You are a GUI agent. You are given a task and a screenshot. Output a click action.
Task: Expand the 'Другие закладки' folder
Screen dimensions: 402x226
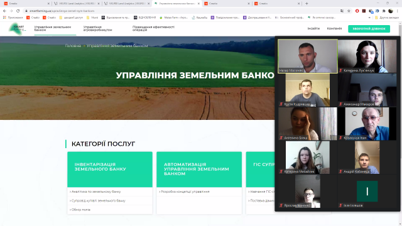(x=387, y=18)
